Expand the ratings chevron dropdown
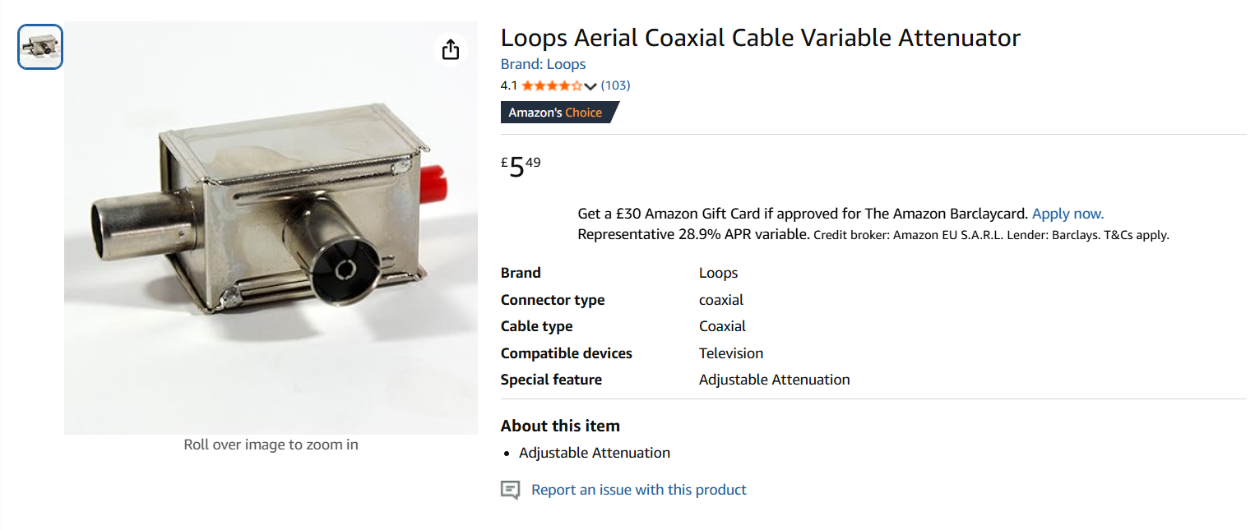The height and width of the screenshot is (530, 1255). coord(590,86)
